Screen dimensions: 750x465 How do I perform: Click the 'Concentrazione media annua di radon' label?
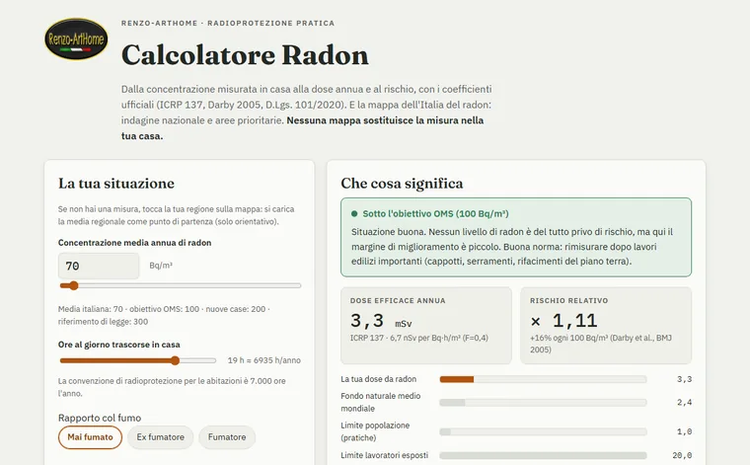pos(134,243)
